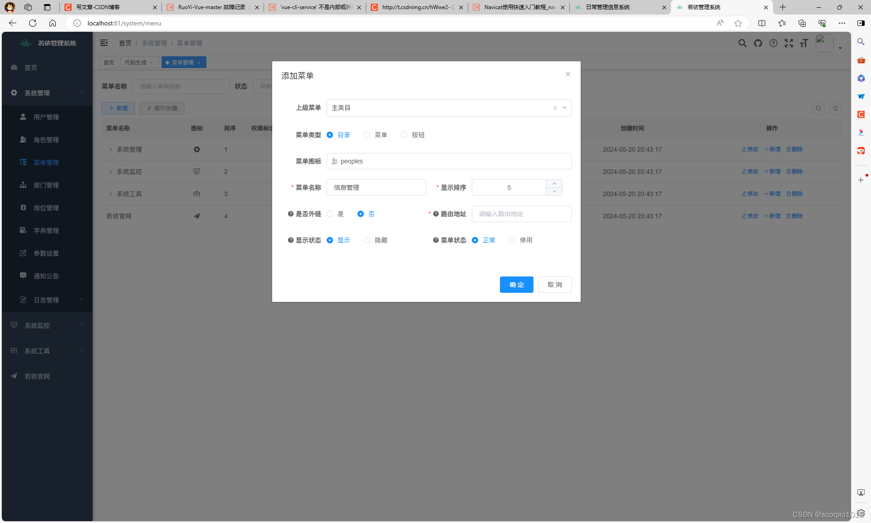
Task: Expand the 系统监控 table row chevron
Action: click(x=111, y=172)
